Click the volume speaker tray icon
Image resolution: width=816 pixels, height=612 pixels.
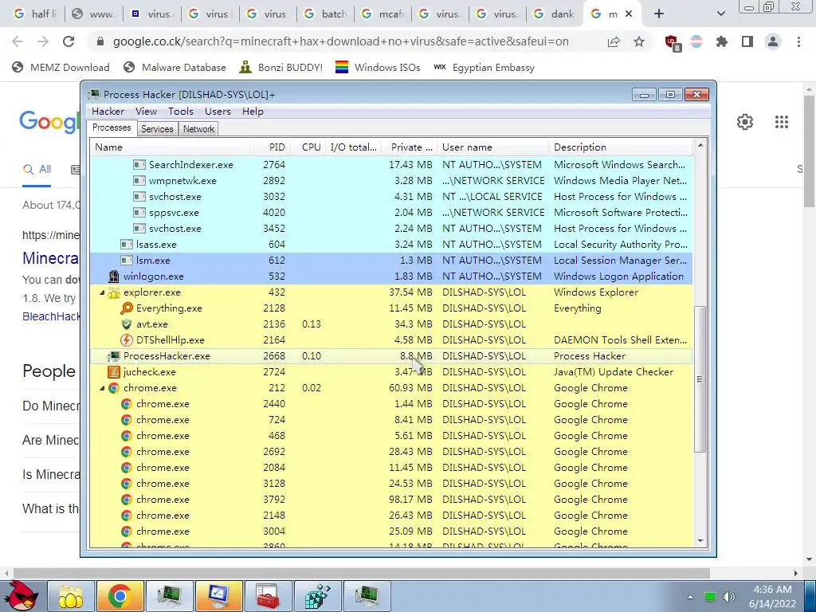tap(729, 597)
